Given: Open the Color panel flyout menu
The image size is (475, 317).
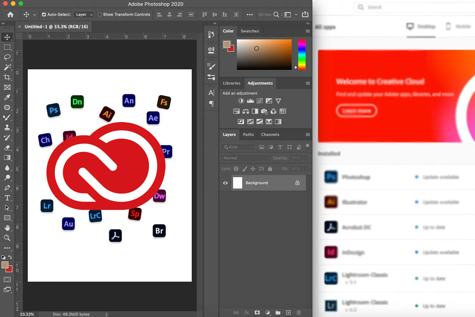Looking at the screenshot, I should pos(307,31).
